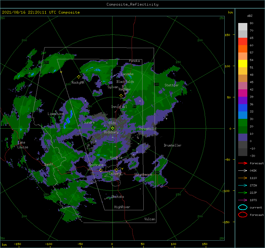Select the swatch between 10 and 20 dBZ
265x248 pixels.
(243, 130)
